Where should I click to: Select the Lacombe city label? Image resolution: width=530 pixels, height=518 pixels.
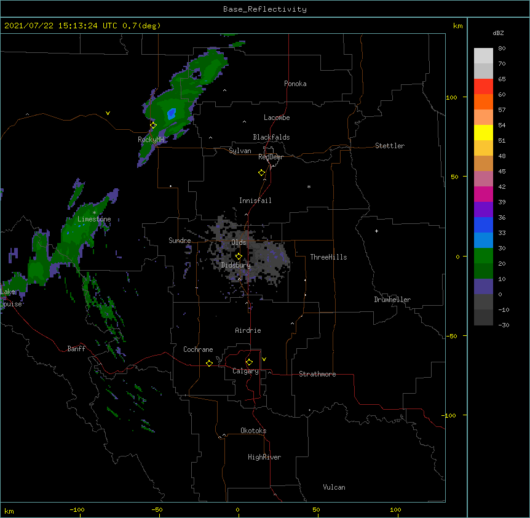pyautogui.click(x=277, y=118)
